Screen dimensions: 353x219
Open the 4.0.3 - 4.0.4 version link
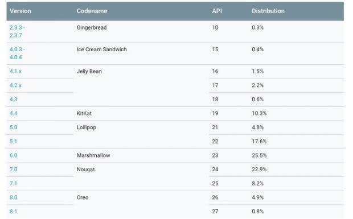(17, 53)
